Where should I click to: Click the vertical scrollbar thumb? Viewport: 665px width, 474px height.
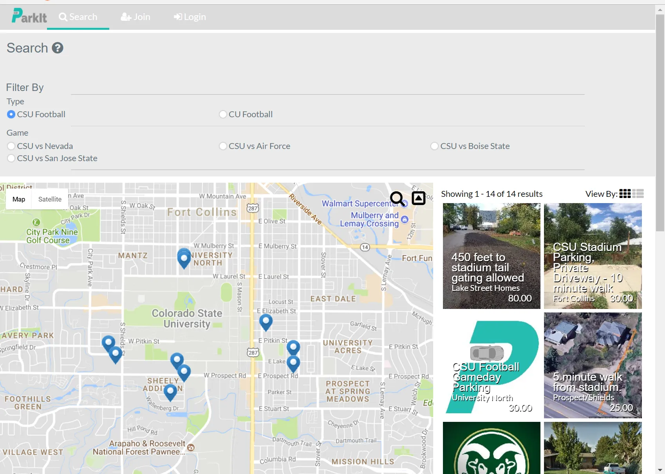click(660, 122)
